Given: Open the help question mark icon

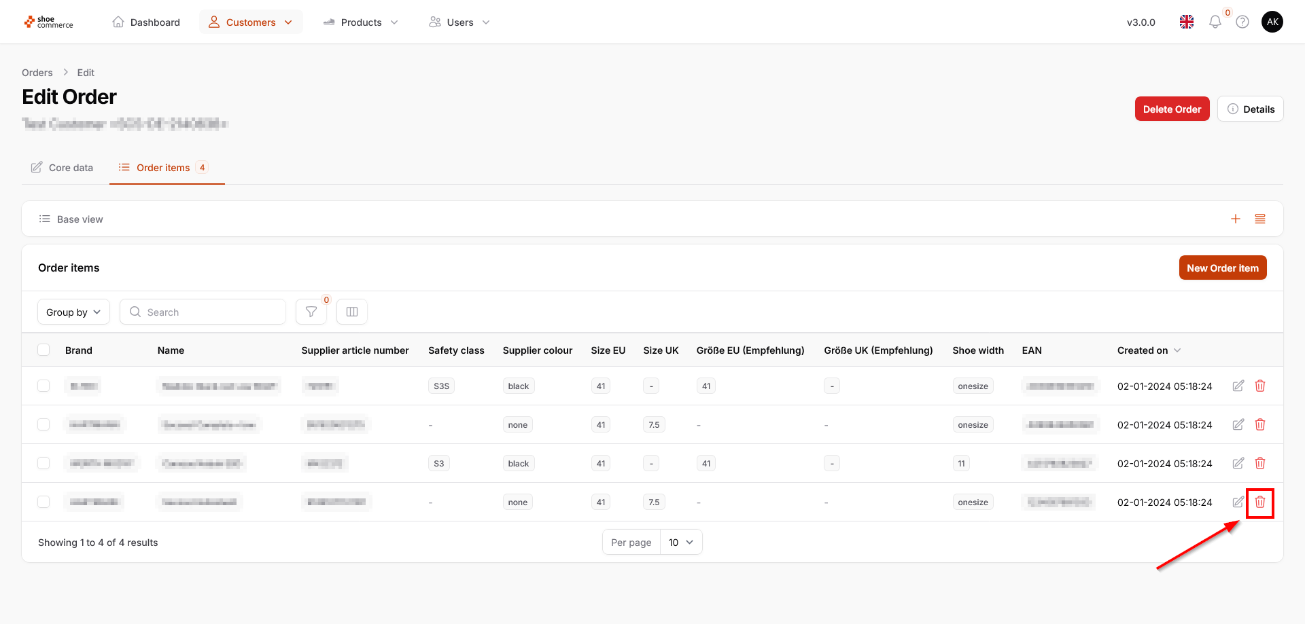Looking at the screenshot, I should pos(1242,22).
